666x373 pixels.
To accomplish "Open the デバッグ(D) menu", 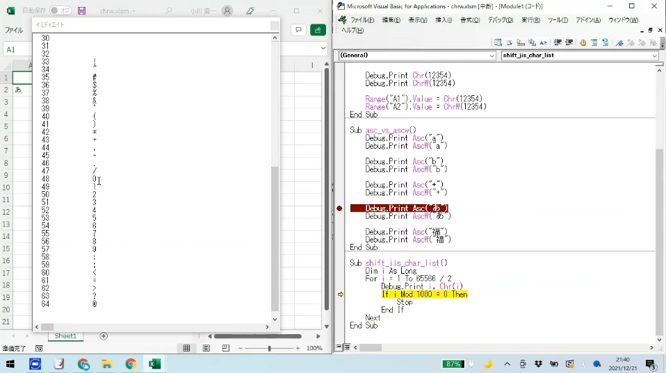I will [x=500, y=20].
